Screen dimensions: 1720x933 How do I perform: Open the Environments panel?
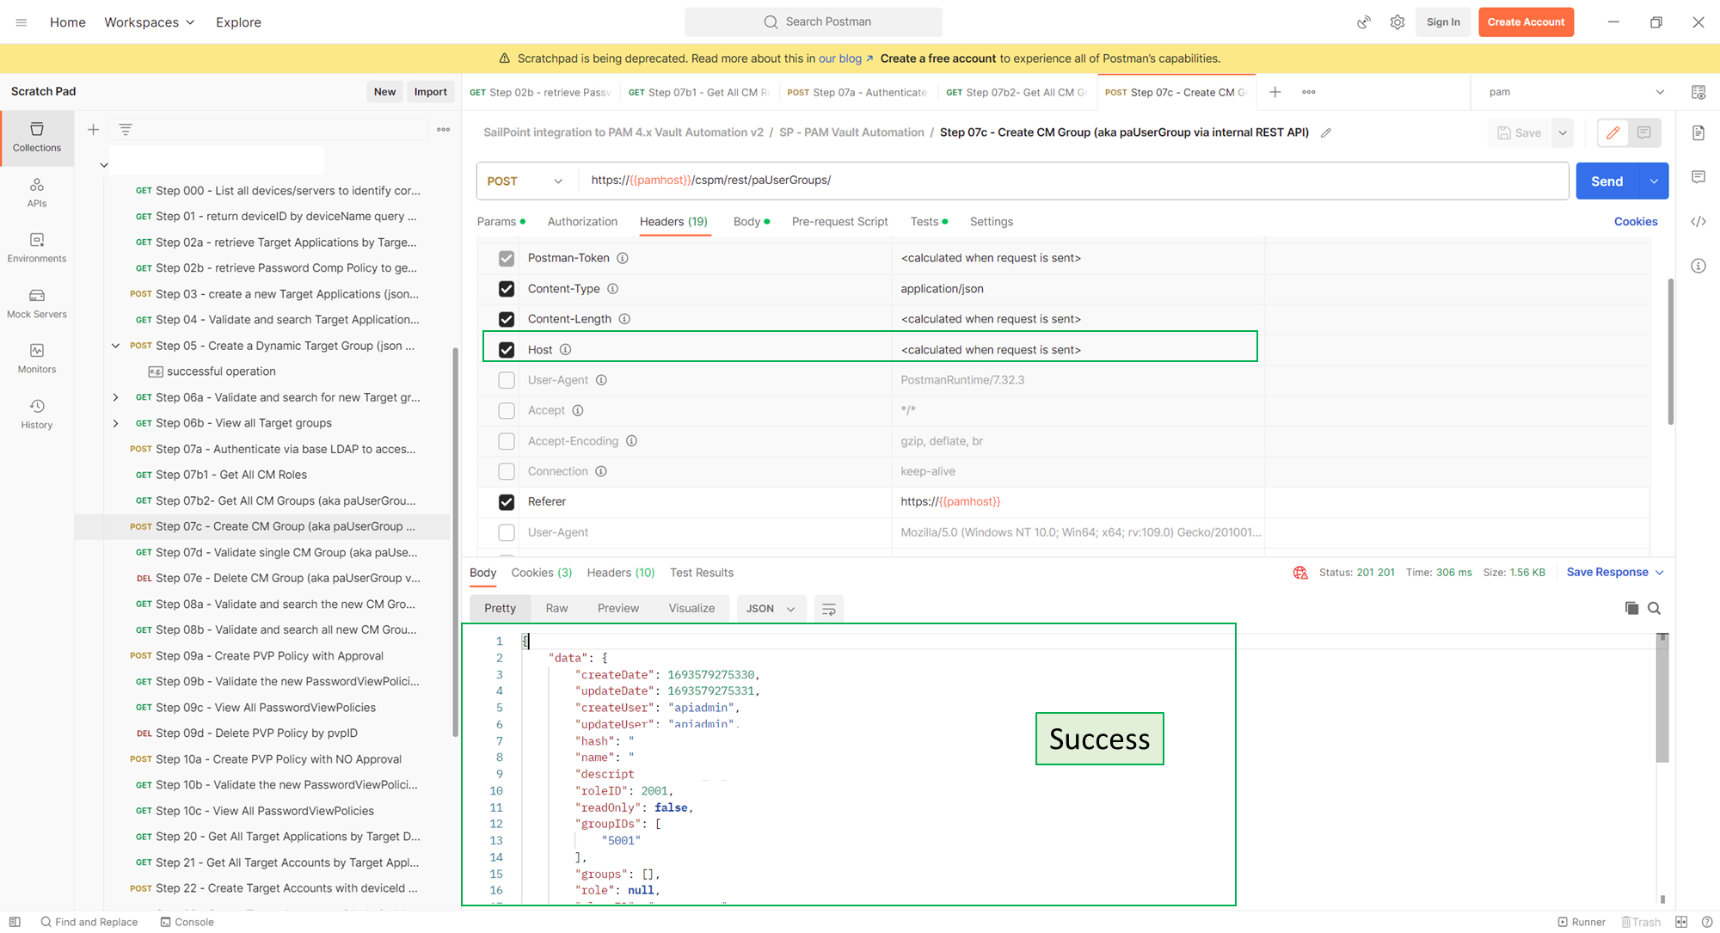pos(37,248)
